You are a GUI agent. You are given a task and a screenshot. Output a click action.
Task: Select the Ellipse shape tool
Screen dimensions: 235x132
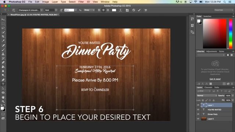tap(3, 93)
